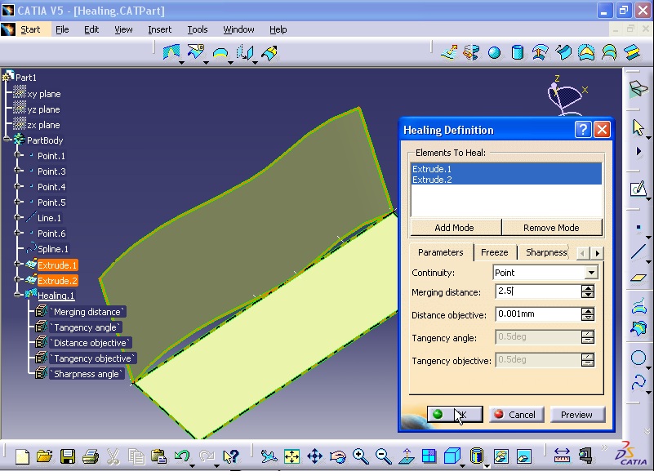Click the Distance objective input field

pyautogui.click(x=537, y=314)
